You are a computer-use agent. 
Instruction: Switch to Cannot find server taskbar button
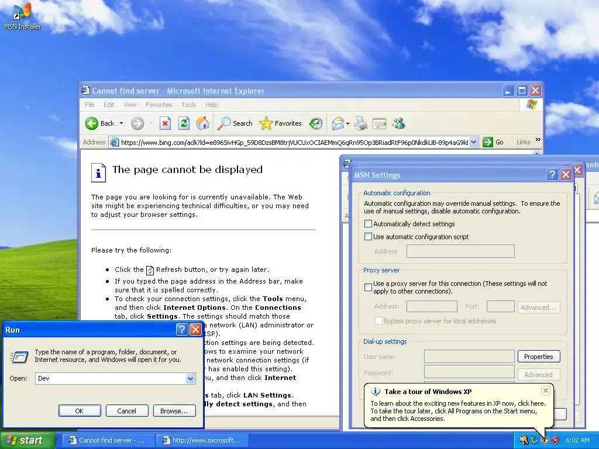(x=108, y=440)
